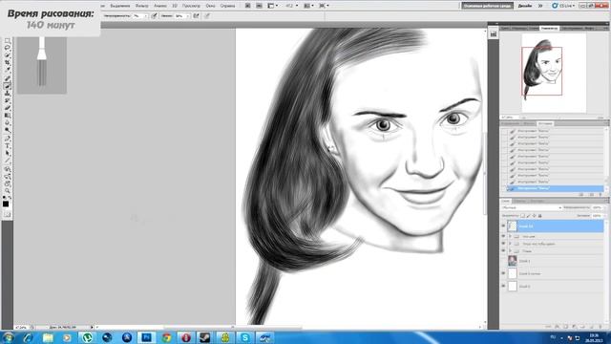Open uTorrent from the taskbar
This screenshot has width=611, height=344.
87,337
